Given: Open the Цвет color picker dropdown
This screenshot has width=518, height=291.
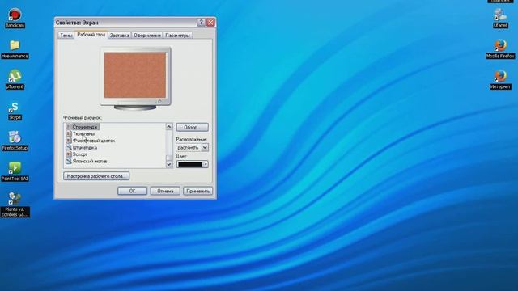Looking at the screenshot, I should point(206,164).
